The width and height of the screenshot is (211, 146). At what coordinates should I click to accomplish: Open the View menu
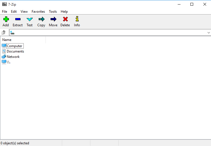pyautogui.click(x=24, y=12)
